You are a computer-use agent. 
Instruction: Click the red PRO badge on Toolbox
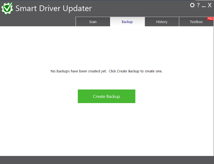tap(210, 19)
